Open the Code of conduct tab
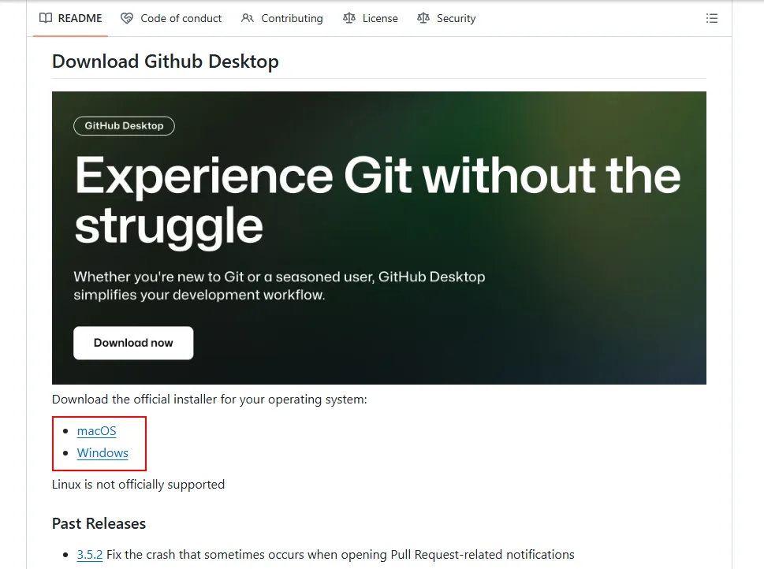The height and width of the screenshot is (569, 764). [x=181, y=18]
